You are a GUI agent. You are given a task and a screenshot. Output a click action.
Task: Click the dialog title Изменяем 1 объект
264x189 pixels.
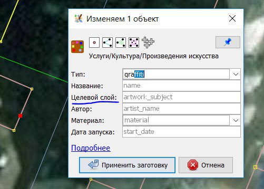(122, 19)
